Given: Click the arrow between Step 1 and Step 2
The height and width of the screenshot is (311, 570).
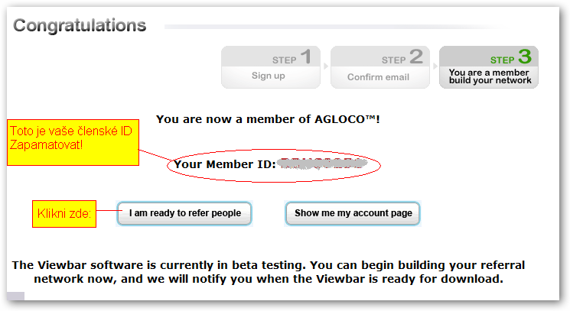Looking at the screenshot, I should (x=326, y=66).
